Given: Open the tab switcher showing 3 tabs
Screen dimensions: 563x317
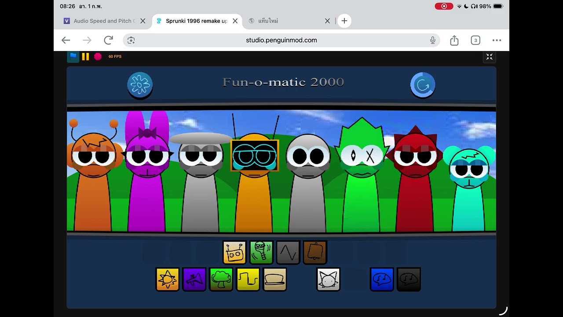Looking at the screenshot, I should pos(475,40).
